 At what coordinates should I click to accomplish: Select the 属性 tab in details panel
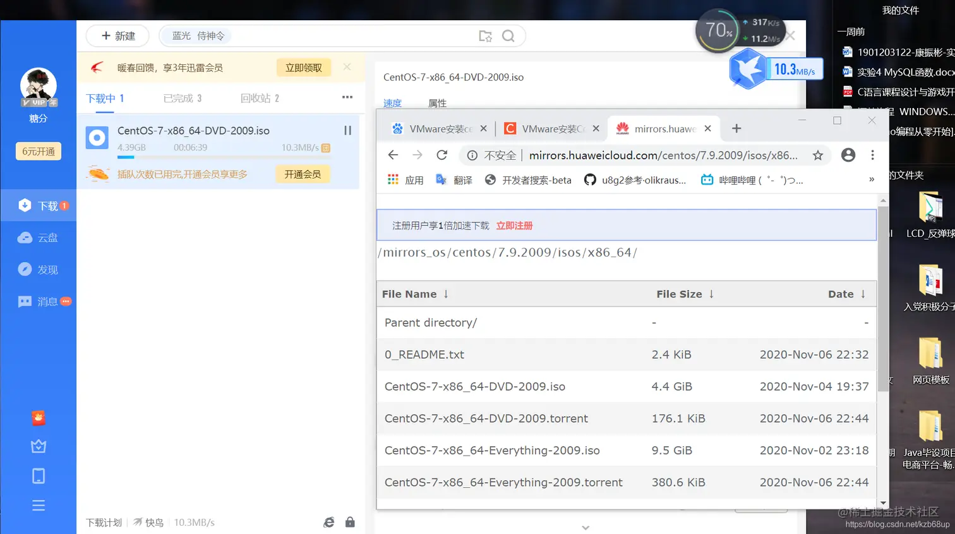click(437, 103)
